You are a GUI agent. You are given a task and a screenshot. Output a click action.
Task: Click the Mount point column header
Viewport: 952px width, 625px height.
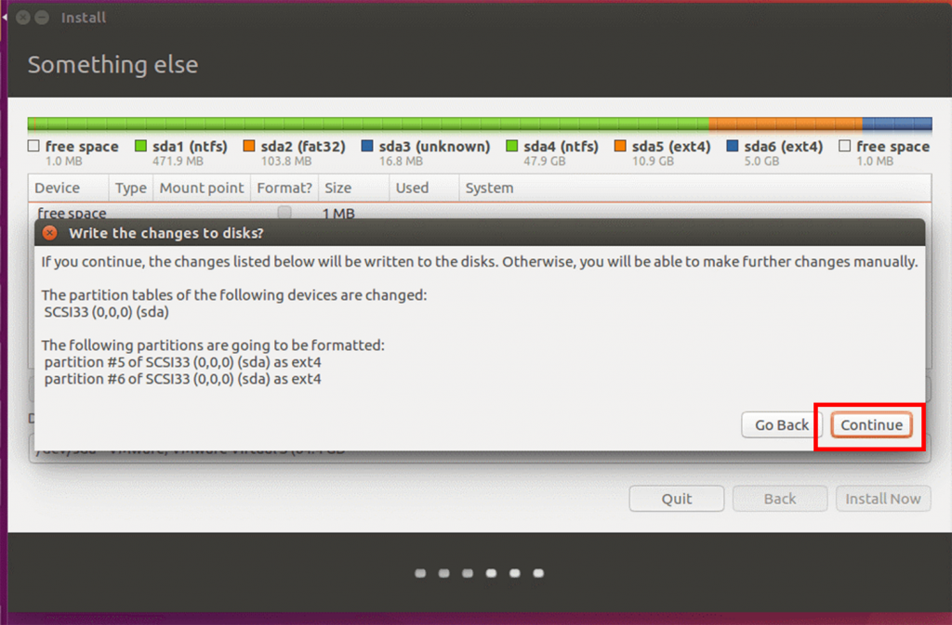tap(201, 188)
